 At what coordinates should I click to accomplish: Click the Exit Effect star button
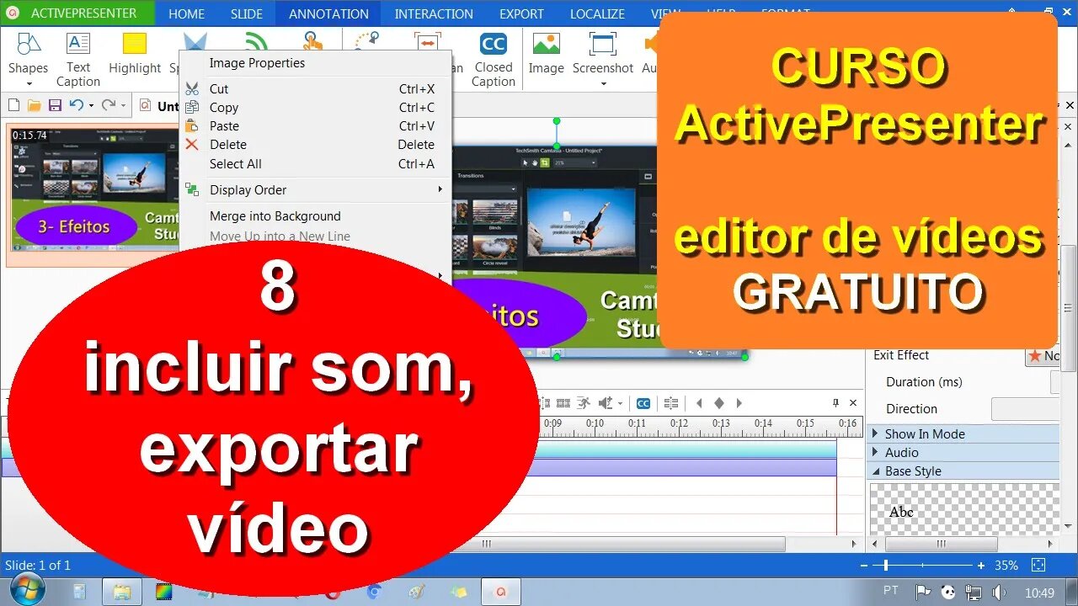pos(1043,356)
